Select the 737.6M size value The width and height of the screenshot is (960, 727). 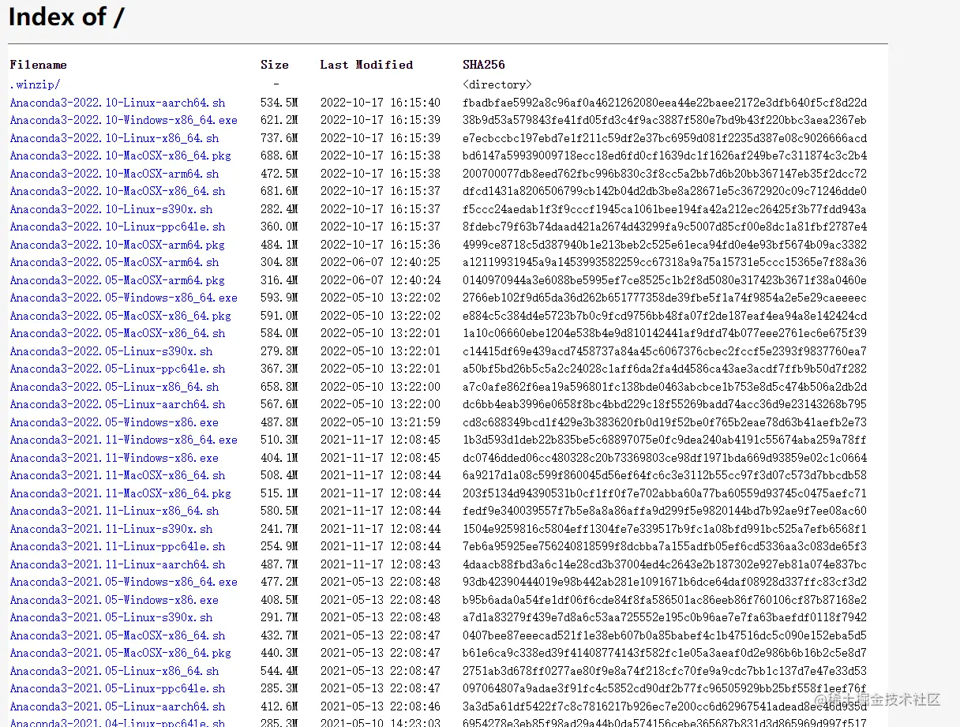[279, 138]
